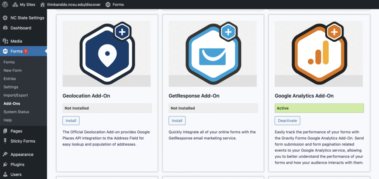Click the WordPress logo icon
This screenshot has height=179, width=379.
click(5, 4)
